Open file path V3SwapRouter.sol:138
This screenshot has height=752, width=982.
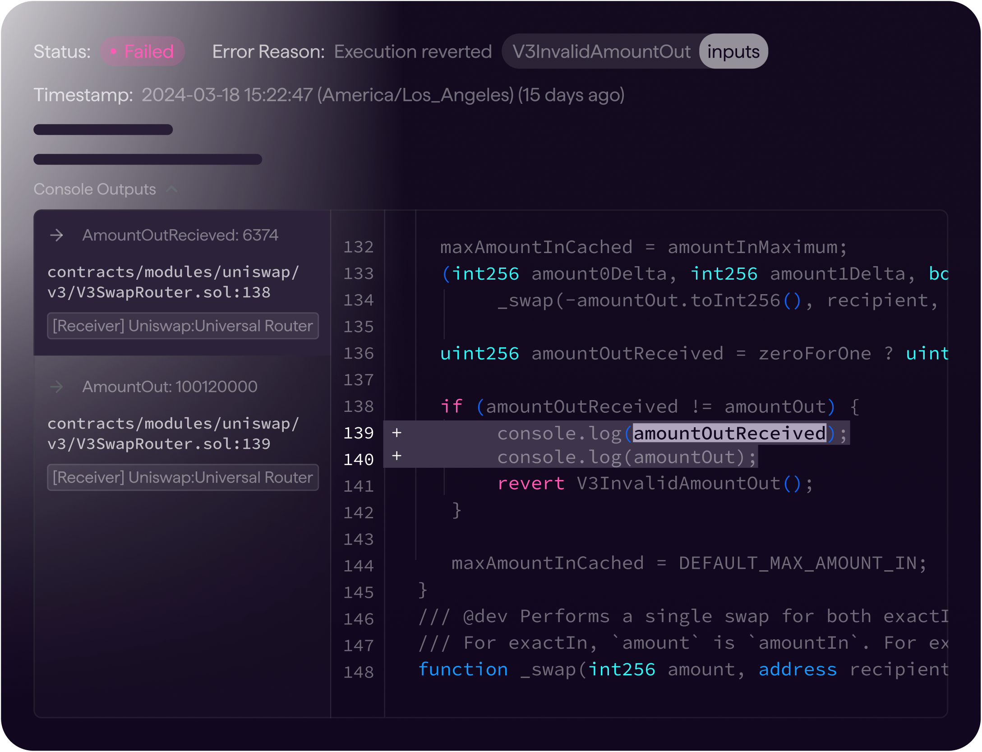tap(173, 282)
